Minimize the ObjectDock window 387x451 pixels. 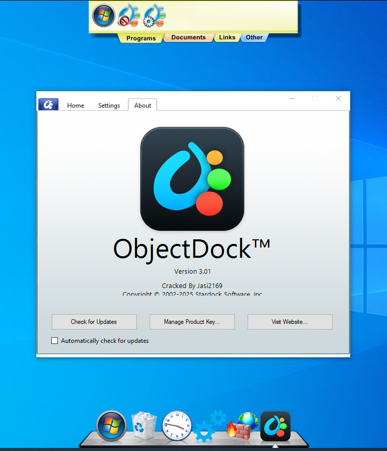(x=292, y=98)
